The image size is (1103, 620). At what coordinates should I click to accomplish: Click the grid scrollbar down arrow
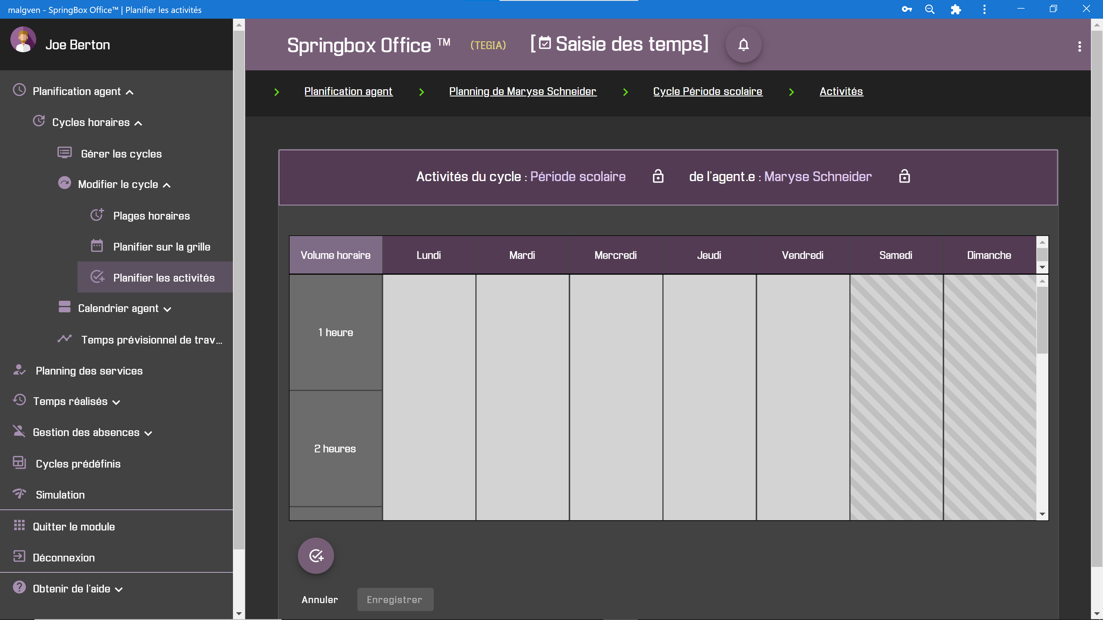1042,514
